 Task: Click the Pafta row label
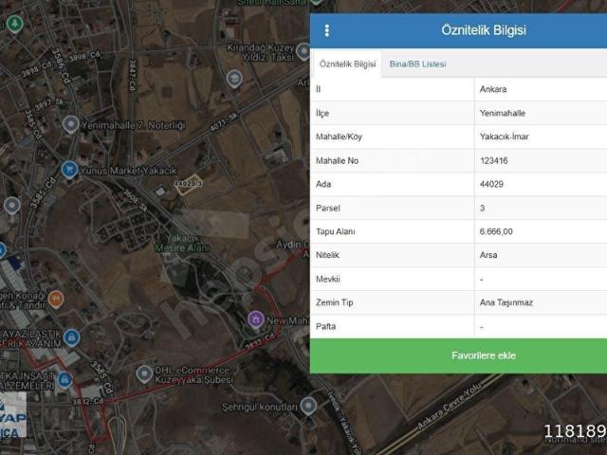325,326
